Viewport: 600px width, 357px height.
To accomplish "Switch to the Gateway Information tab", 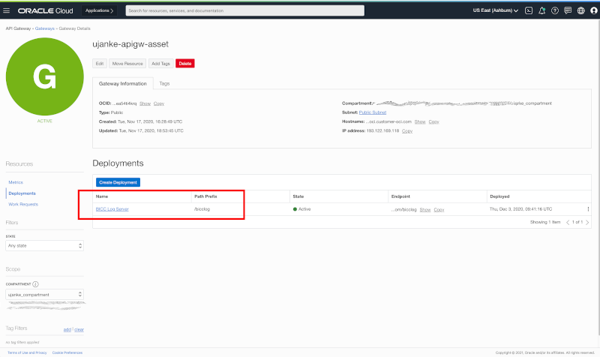I will click(x=123, y=83).
